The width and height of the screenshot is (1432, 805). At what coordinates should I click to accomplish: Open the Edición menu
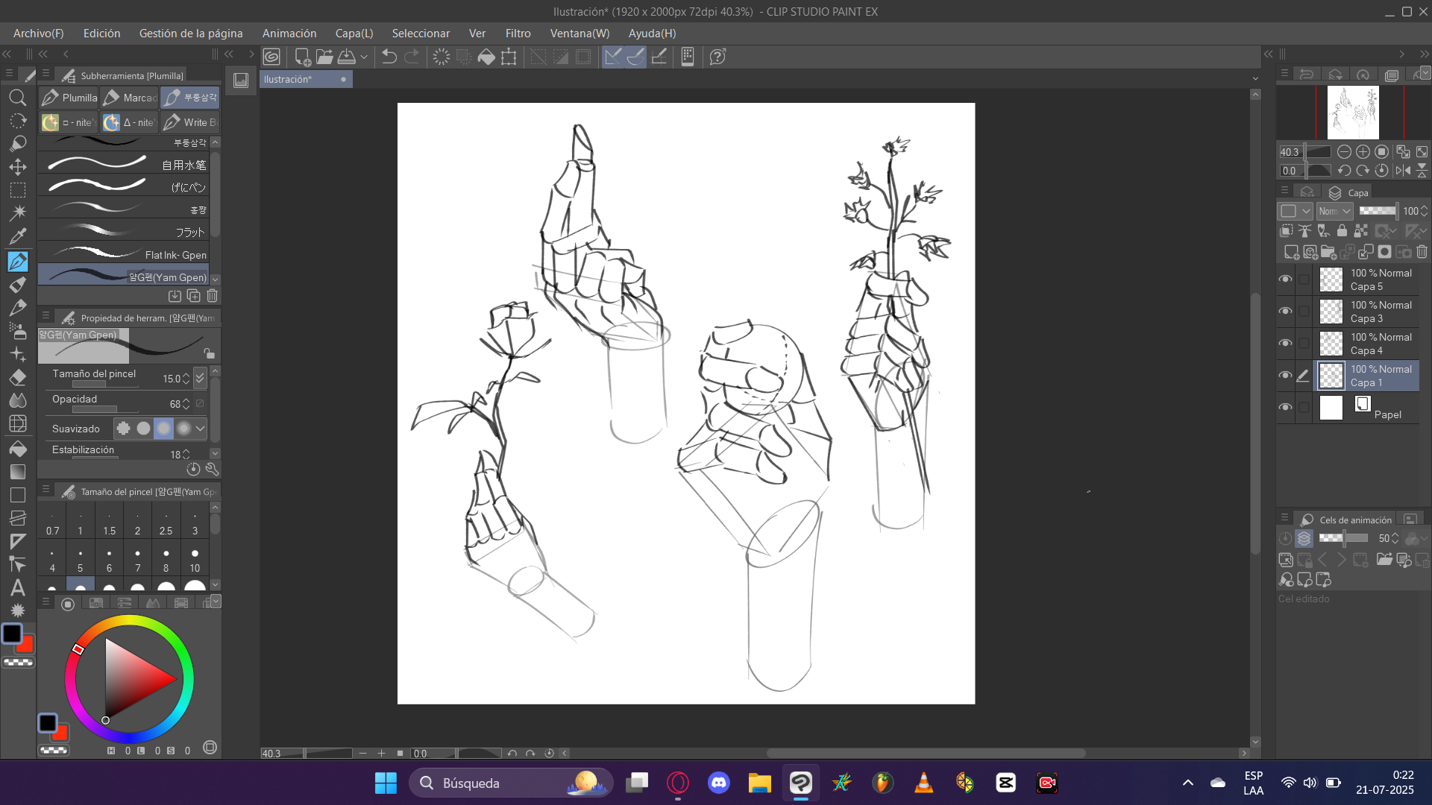(x=101, y=34)
